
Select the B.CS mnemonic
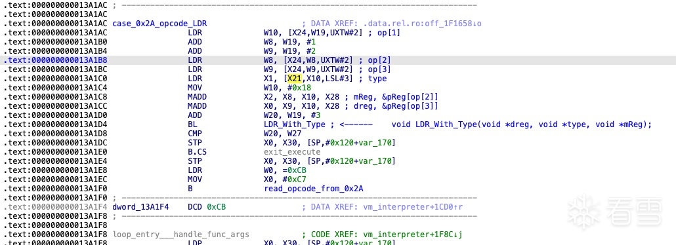tap(198, 152)
